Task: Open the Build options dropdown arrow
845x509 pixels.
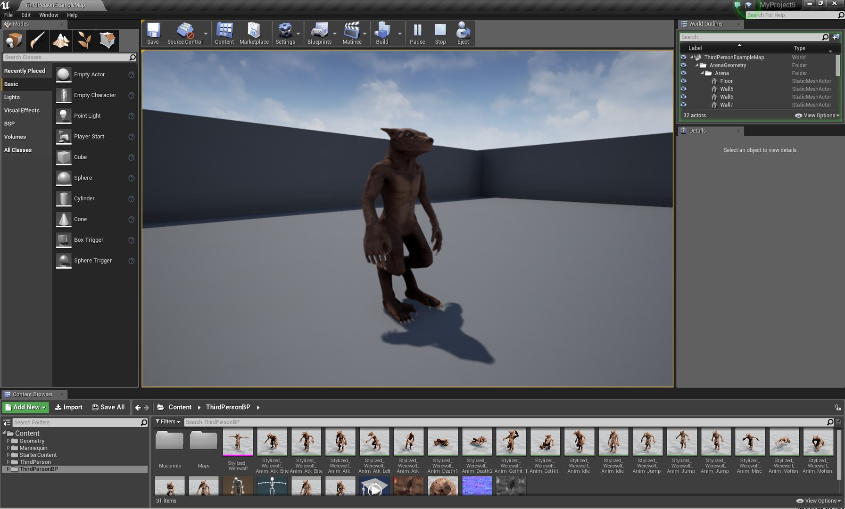Action: (400, 34)
